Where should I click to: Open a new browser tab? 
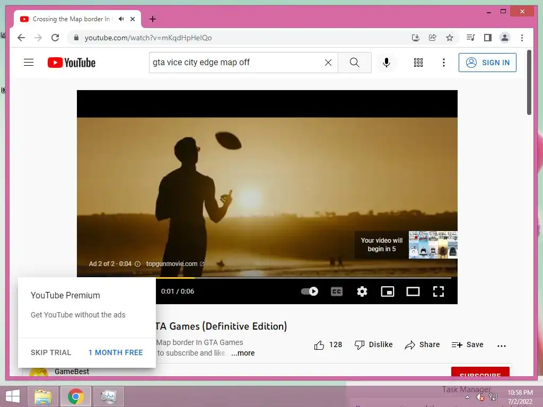coord(153,19)
